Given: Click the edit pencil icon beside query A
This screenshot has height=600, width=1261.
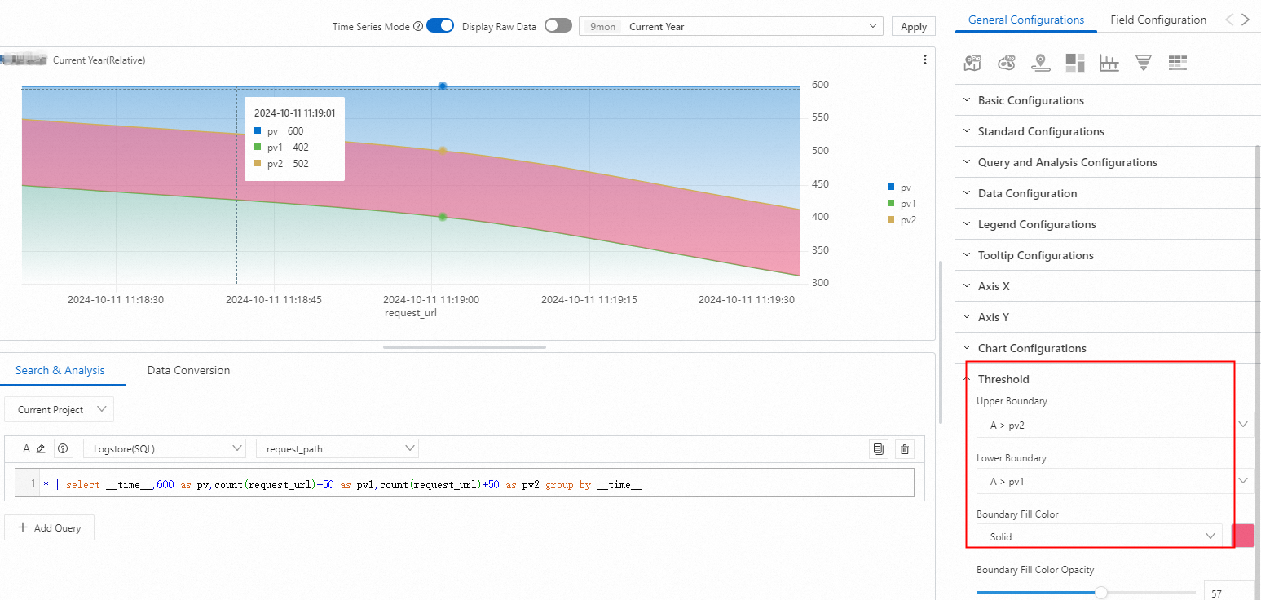Looking at the screenshot, I should click(x=41, y=448).
